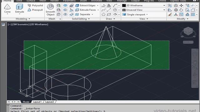Click the 3D Rotate globe icon
The height and width of the screenshot is (112, 200).
[176, 10]
